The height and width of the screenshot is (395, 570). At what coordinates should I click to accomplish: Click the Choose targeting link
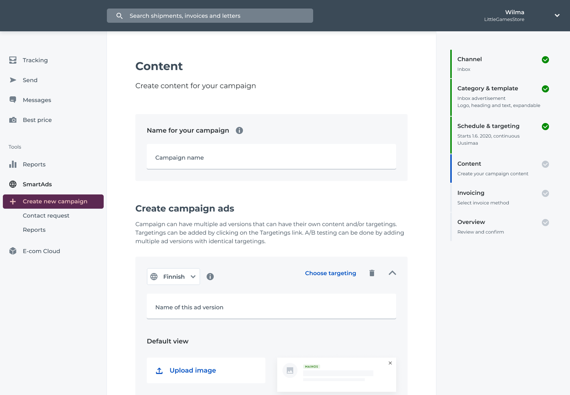(x=330, y=273)
